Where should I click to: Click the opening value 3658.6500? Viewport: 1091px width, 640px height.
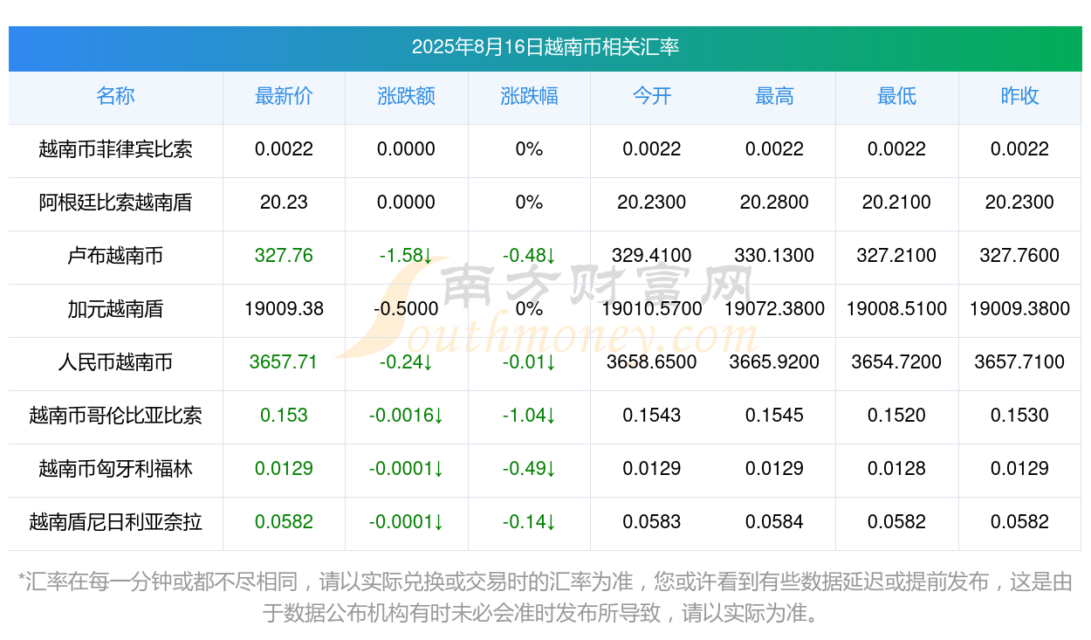[652, 362]
